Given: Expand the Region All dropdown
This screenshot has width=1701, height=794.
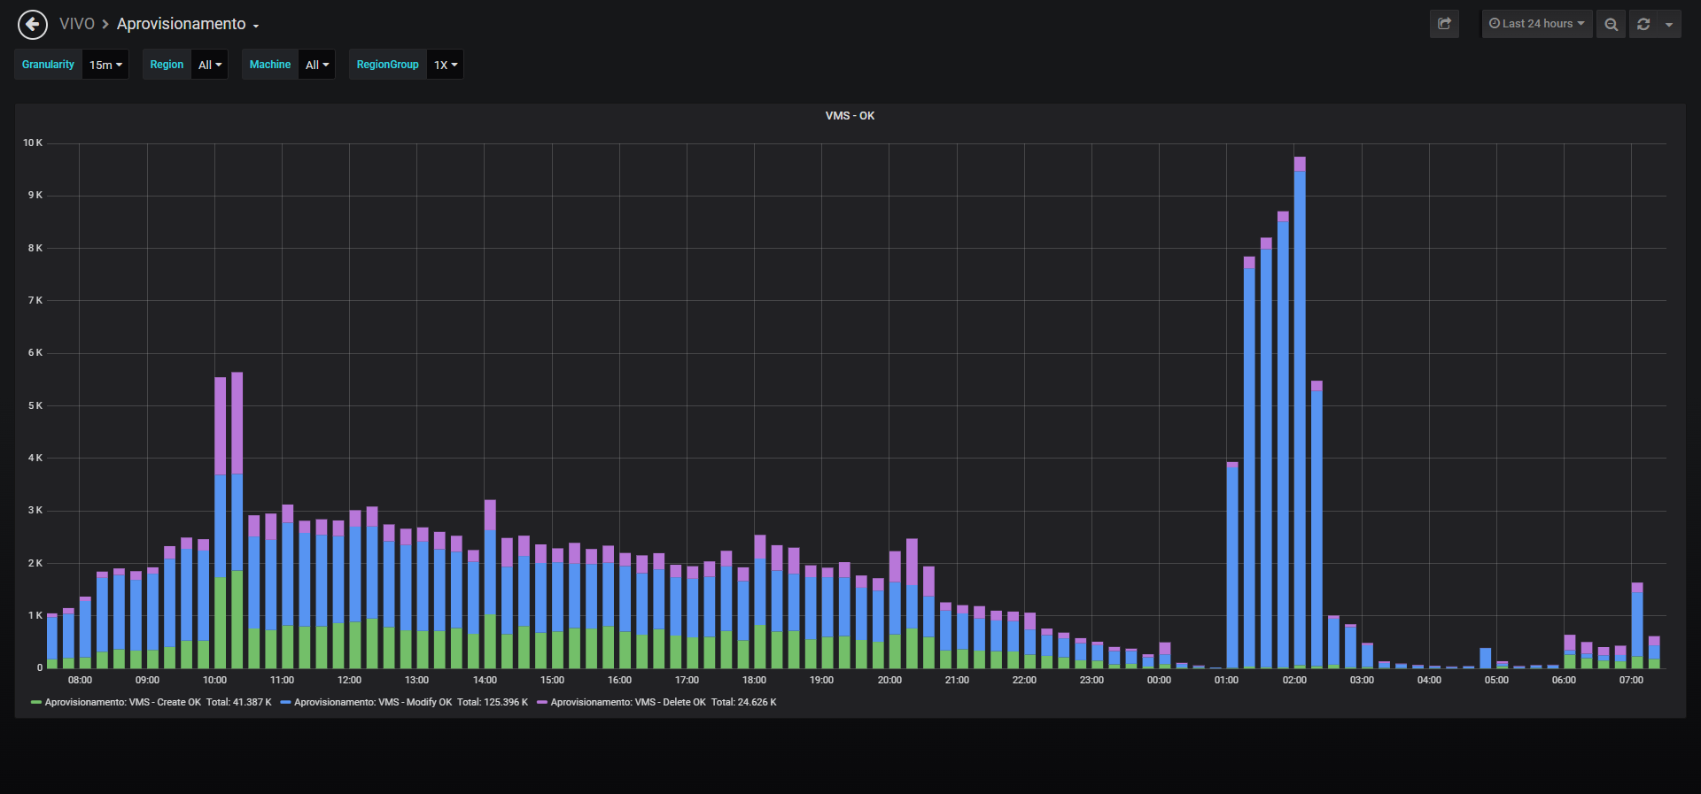Looking at the screenshot, I should pos(210,65).
